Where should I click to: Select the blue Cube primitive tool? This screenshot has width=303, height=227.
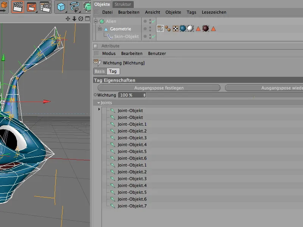click(x=61, y=7)
